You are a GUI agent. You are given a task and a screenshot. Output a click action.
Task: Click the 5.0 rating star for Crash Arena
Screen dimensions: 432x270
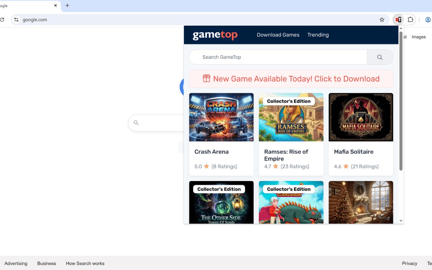point(207,166)
